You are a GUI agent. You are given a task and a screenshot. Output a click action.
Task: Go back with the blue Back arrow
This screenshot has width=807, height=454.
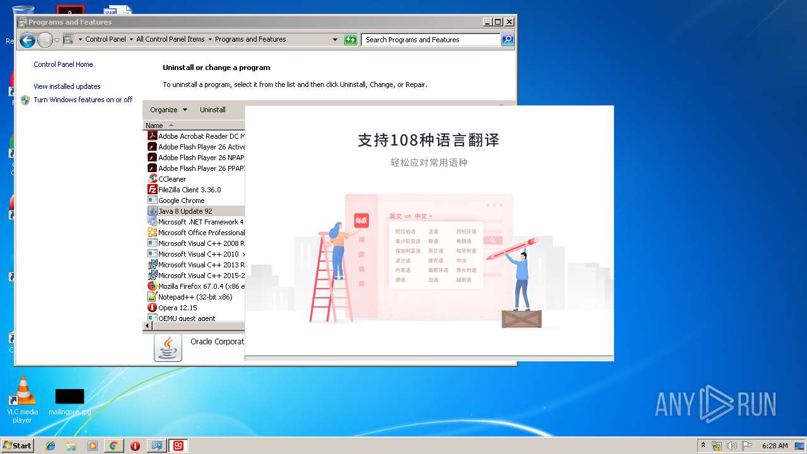point(27,40)
